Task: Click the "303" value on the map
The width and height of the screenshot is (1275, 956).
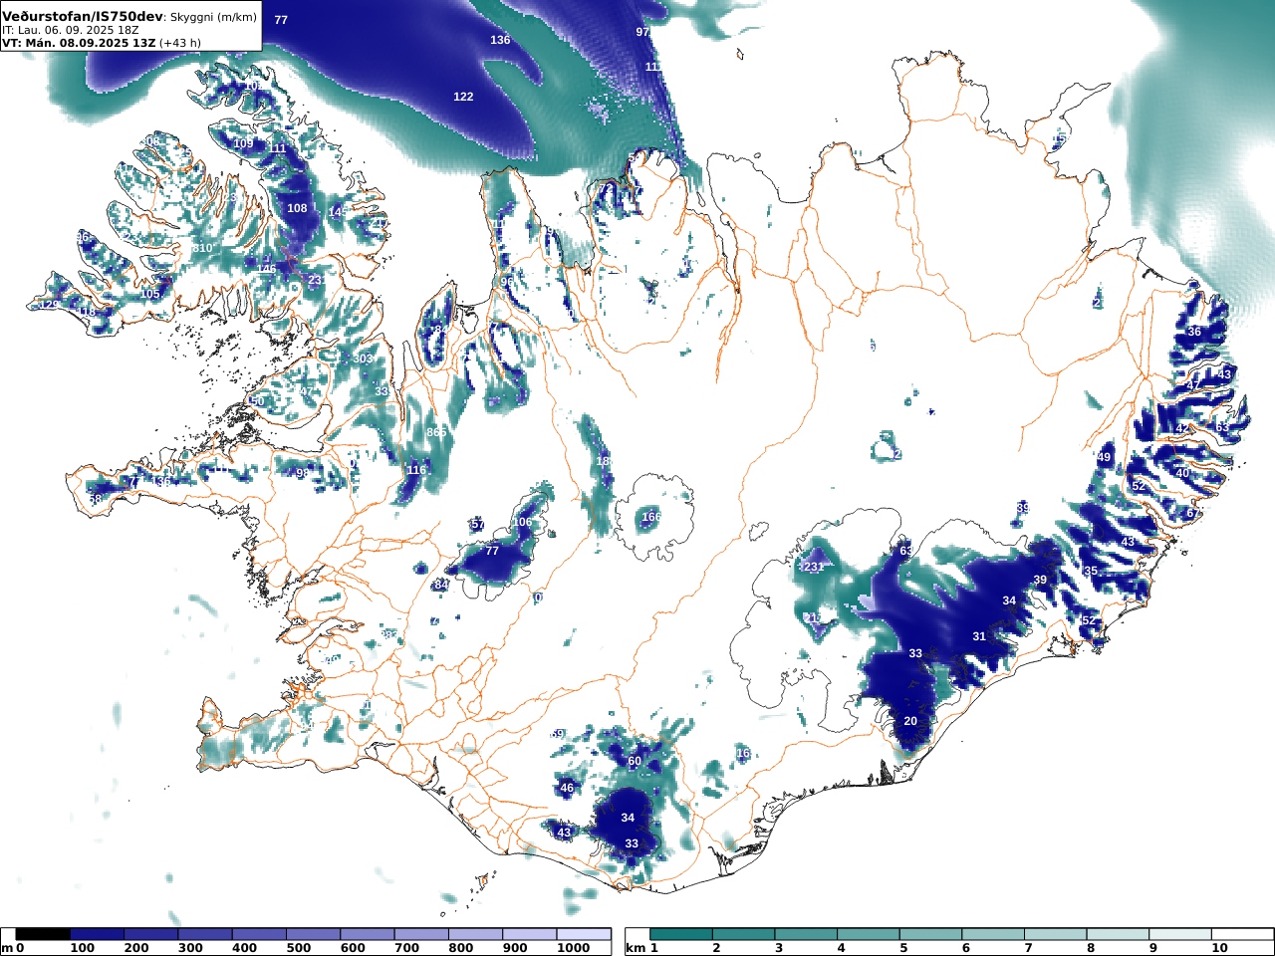Action: point(363,358)
